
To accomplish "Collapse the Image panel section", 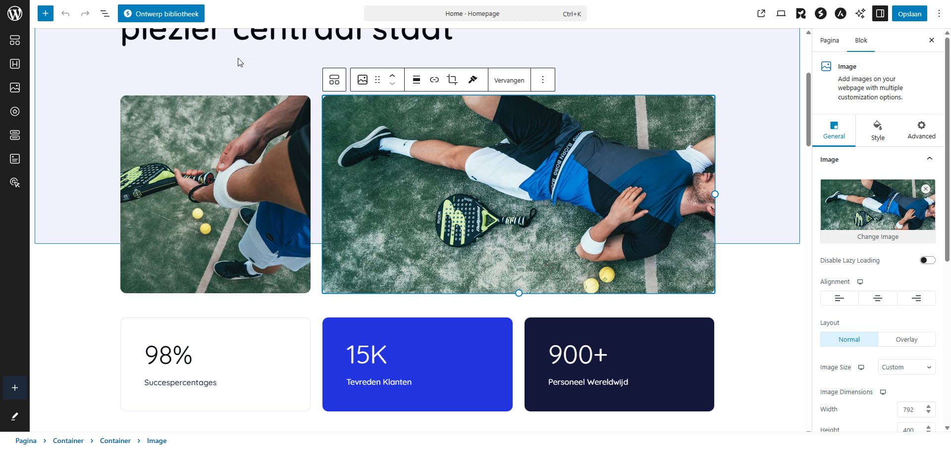I will pyautogui.click(x=930, y=159).
